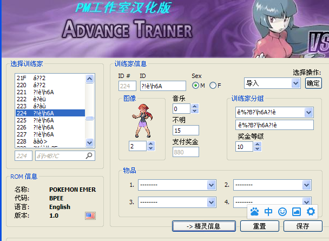Click the US flag icon in ROM info
Viewport: 329px width, 241px height.
pos(90,216)
